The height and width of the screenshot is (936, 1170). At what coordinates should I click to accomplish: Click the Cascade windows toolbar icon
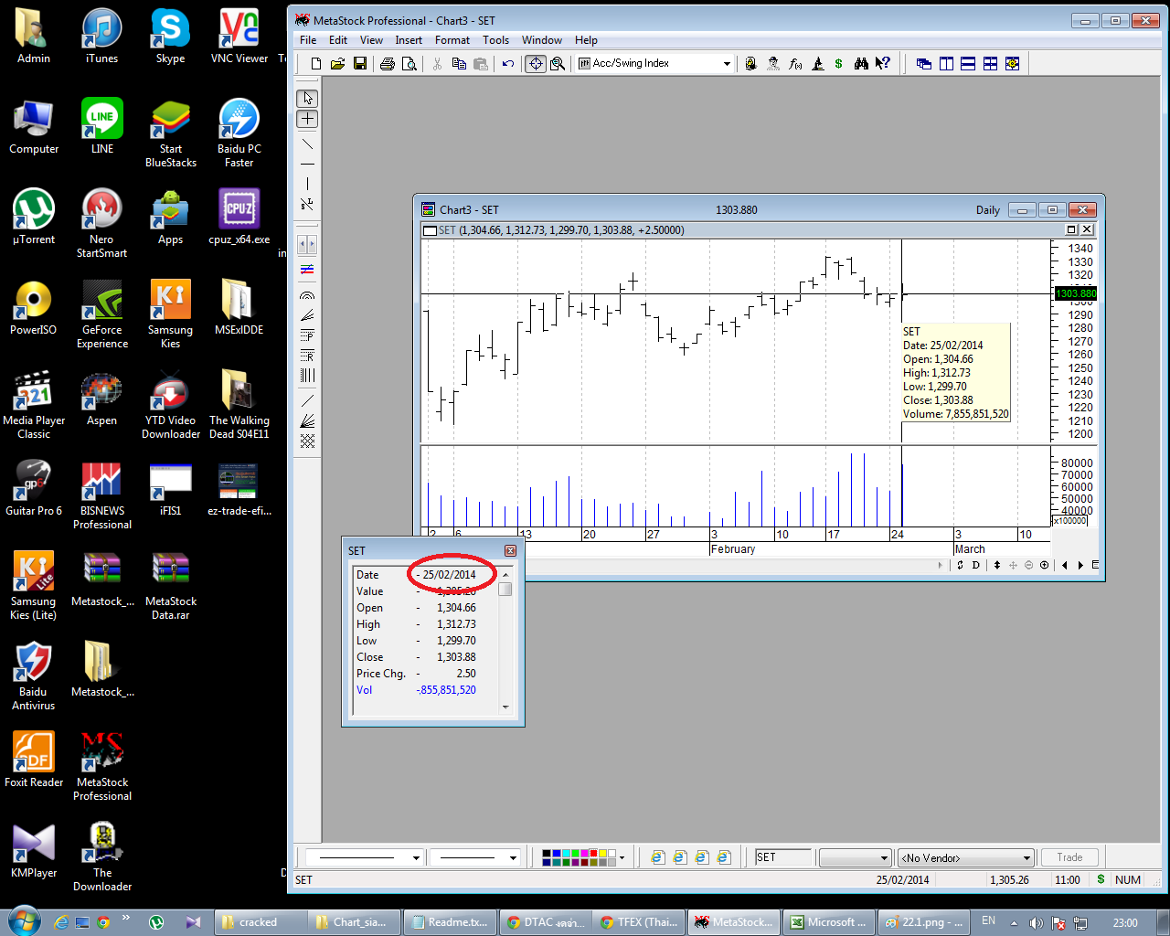coord(924,64)
